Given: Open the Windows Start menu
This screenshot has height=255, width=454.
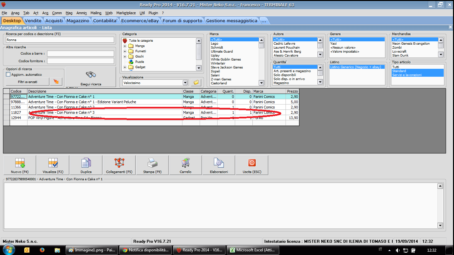Looking at the screenshot, I should click(x=9, y=250).
